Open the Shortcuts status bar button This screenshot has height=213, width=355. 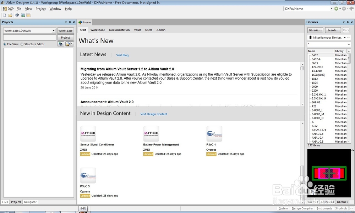point(341,208)
